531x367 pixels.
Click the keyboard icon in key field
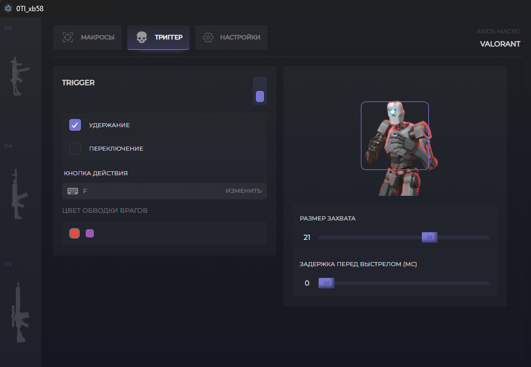[x=73, y=191]
